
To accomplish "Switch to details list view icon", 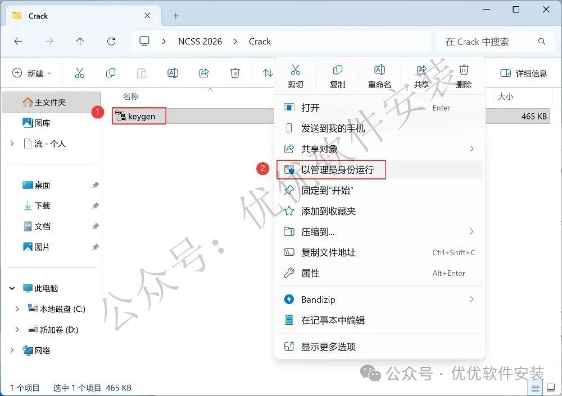I will pyautogui.click(x=535, y=388).
